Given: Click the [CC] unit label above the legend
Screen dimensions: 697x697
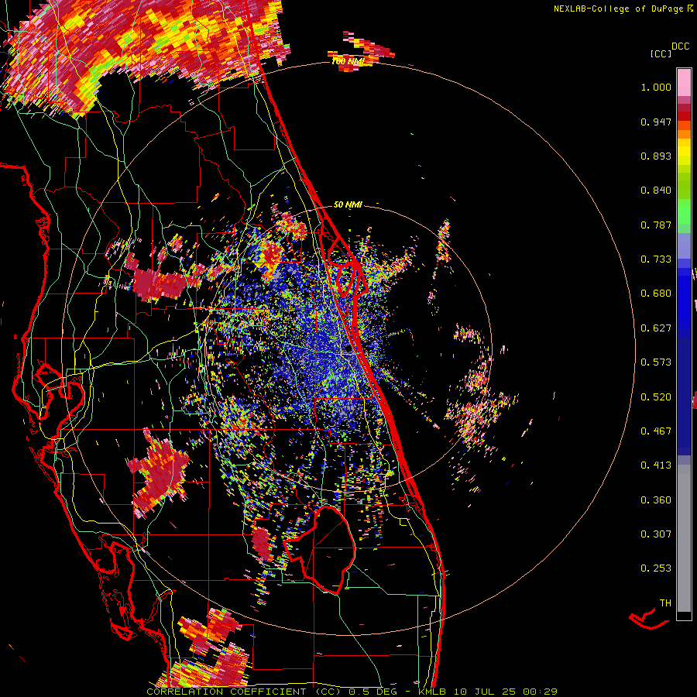Looking at the screenshot, I should (661, 53).
